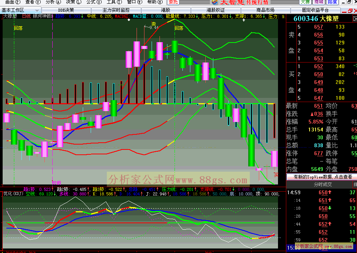Screen dimensions: 357x253
Task: Click the first 回落 marker label
Action: [18, 28]
